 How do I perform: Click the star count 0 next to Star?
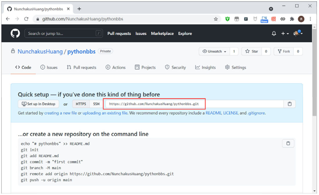(x=266, y=51)
